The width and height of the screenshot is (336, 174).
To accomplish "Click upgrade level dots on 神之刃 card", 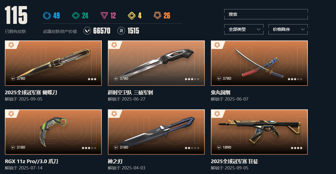I will click(192, 148).
